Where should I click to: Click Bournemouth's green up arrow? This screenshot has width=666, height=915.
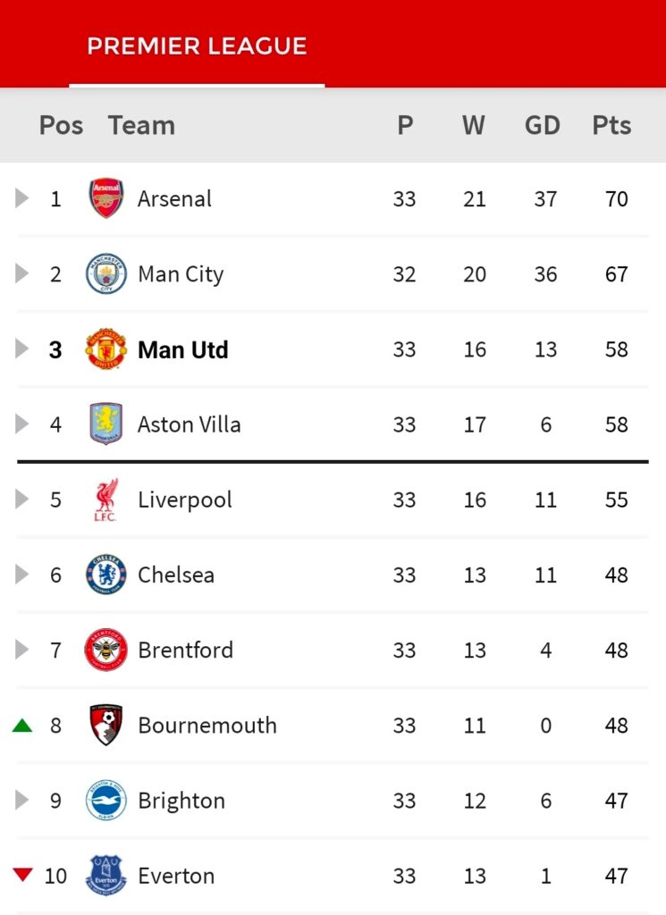22,726
